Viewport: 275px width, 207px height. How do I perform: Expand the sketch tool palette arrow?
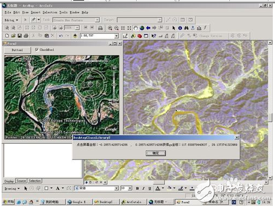(39, 20)
